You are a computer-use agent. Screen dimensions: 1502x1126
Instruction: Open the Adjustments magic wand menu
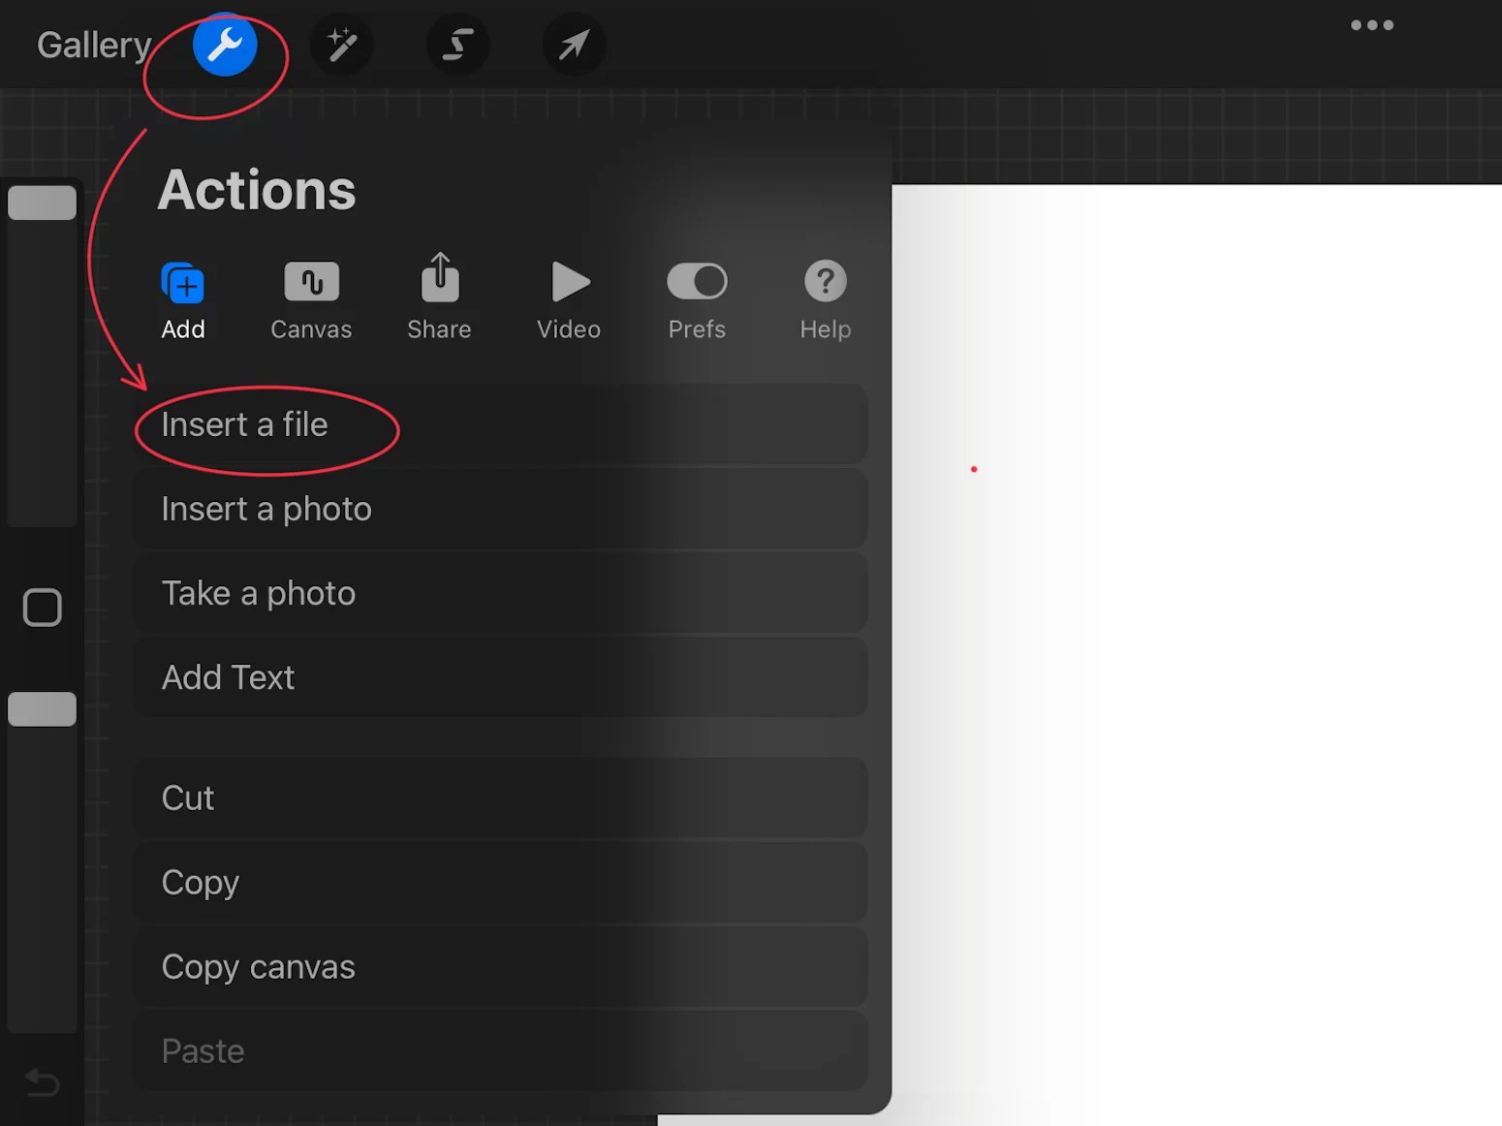(341, 45)
